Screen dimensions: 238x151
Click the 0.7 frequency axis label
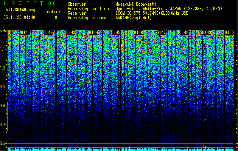[3, 125]
